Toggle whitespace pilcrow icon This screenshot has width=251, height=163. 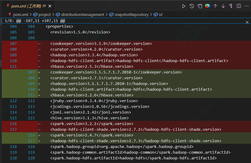(x=231, y=6)
